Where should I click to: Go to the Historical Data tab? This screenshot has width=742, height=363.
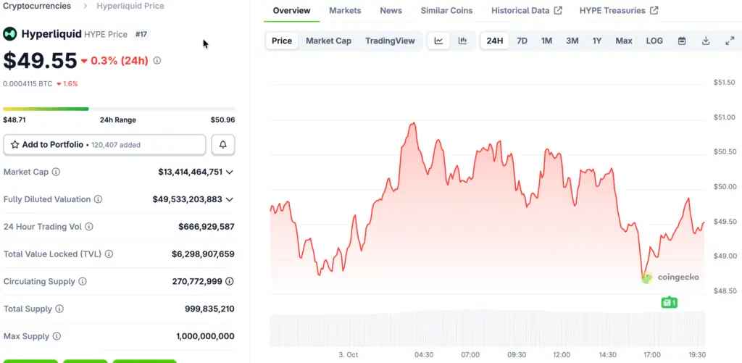[x=526, y=11]
